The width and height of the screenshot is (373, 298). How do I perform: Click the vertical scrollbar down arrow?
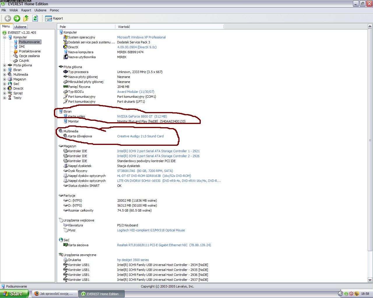[370, 280]
